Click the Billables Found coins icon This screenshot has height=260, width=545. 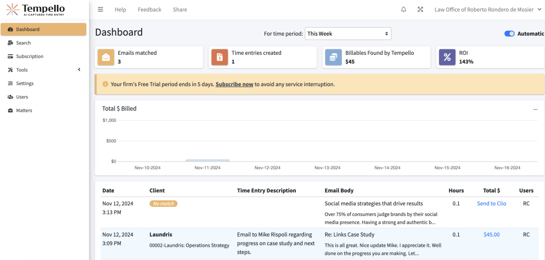point(333,57)
